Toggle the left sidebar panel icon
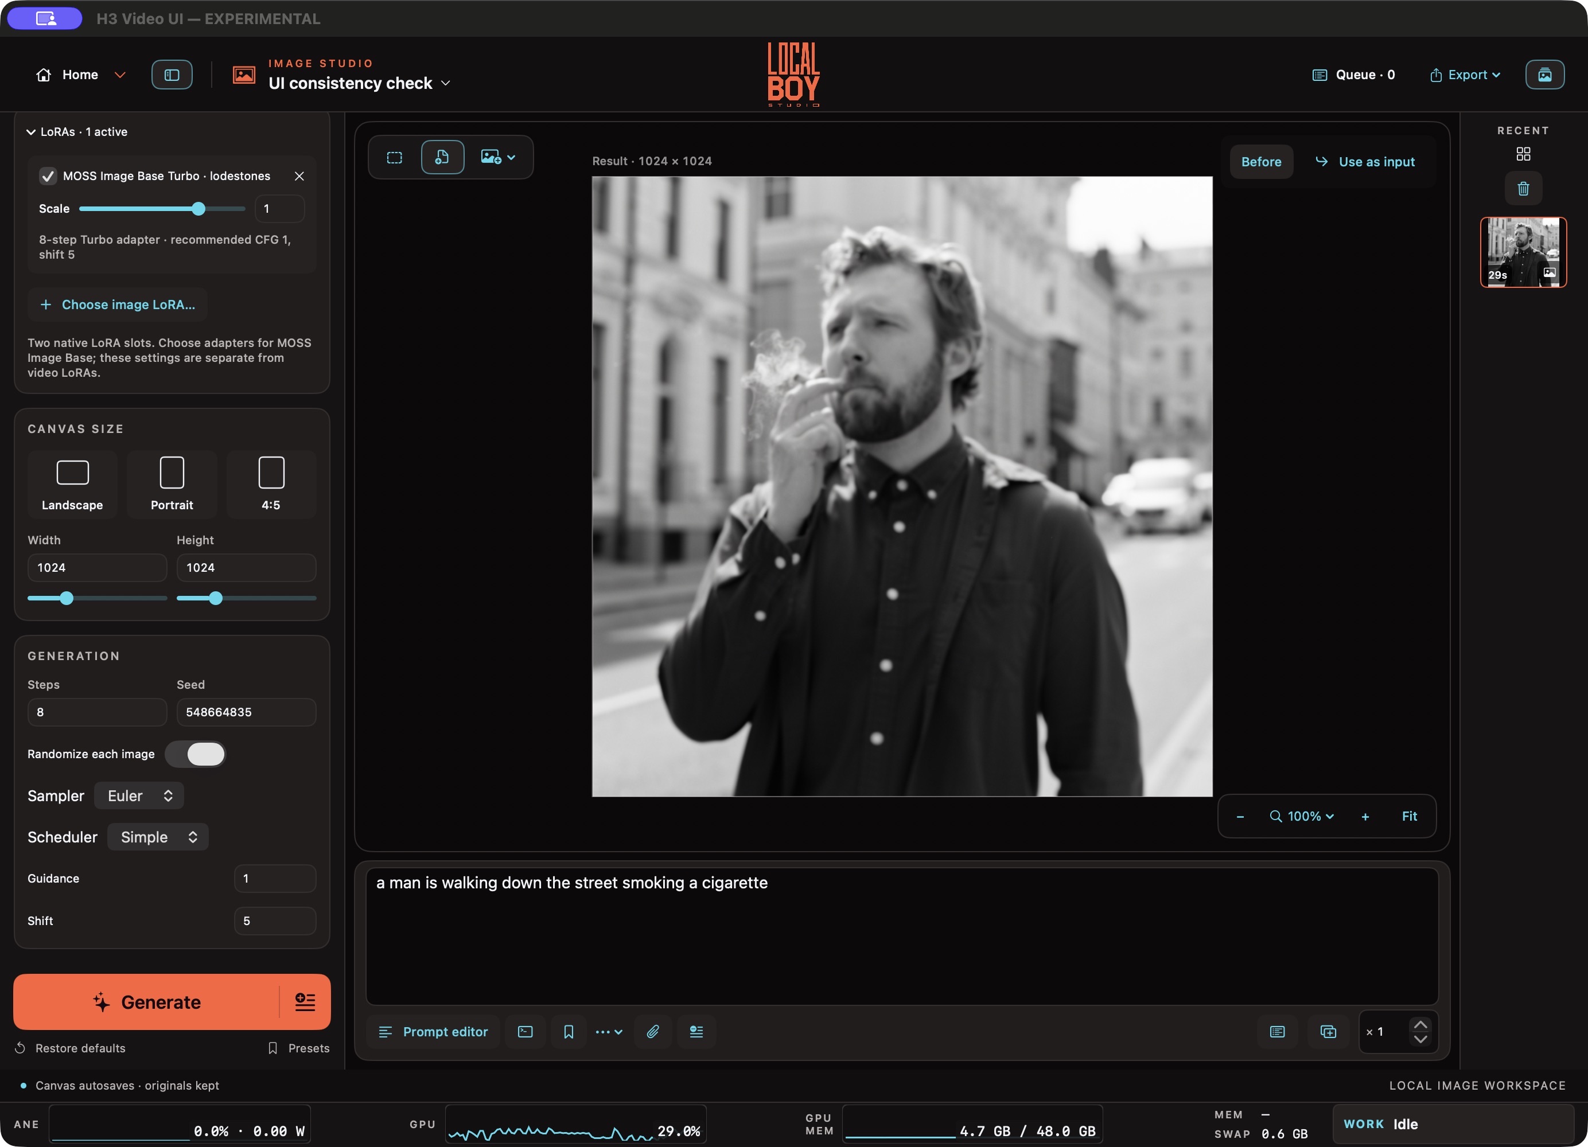Screen dimensions: 1588x1147 [172, 75]
